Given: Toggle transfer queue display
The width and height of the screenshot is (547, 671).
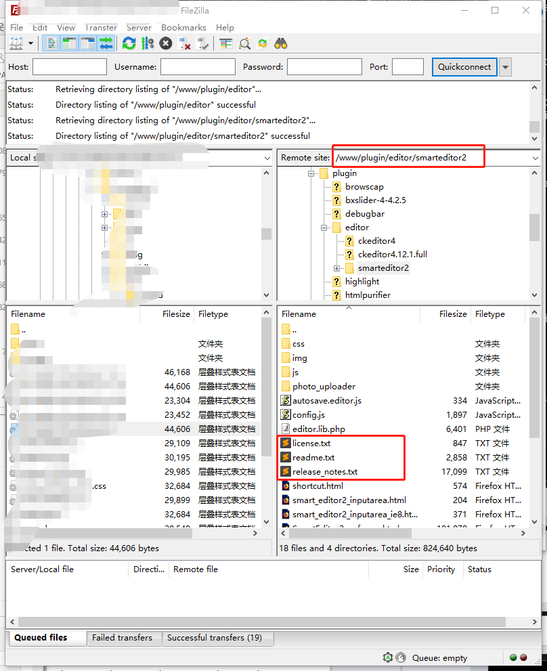Looking at the screenshot, I should click(106, 43).
